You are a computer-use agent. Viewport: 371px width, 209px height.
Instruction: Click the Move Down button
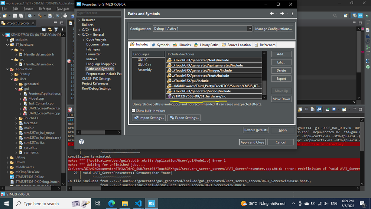point(281,99)
